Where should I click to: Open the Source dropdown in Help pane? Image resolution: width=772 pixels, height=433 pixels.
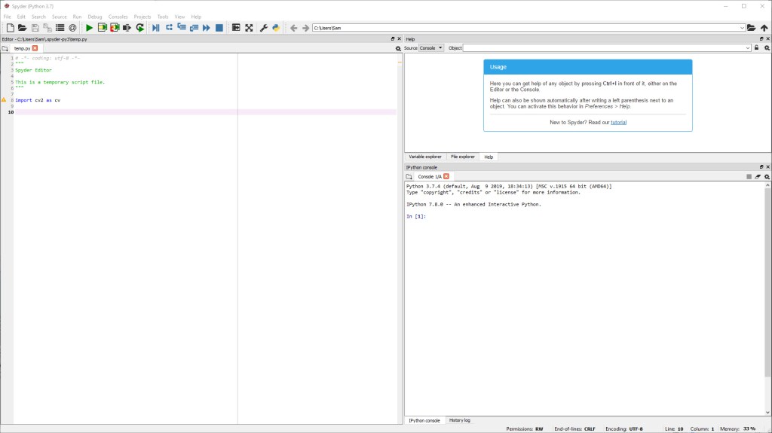coord(431,48)
